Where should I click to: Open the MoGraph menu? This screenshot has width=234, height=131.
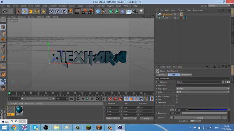pyautogui.click(x=90, y=6)
